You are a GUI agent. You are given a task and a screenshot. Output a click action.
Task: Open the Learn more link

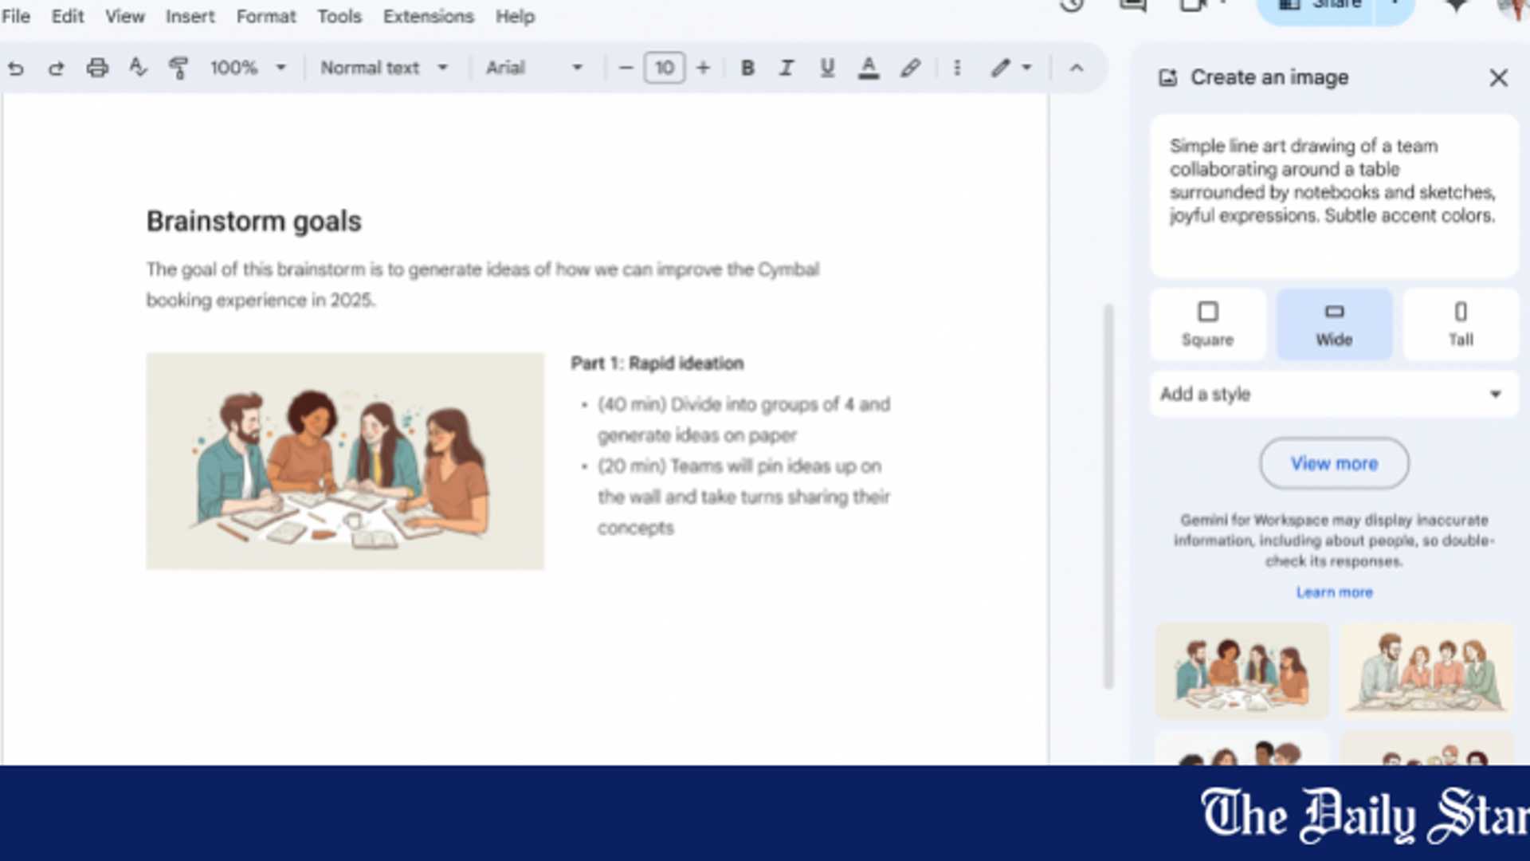point(1334,592)
